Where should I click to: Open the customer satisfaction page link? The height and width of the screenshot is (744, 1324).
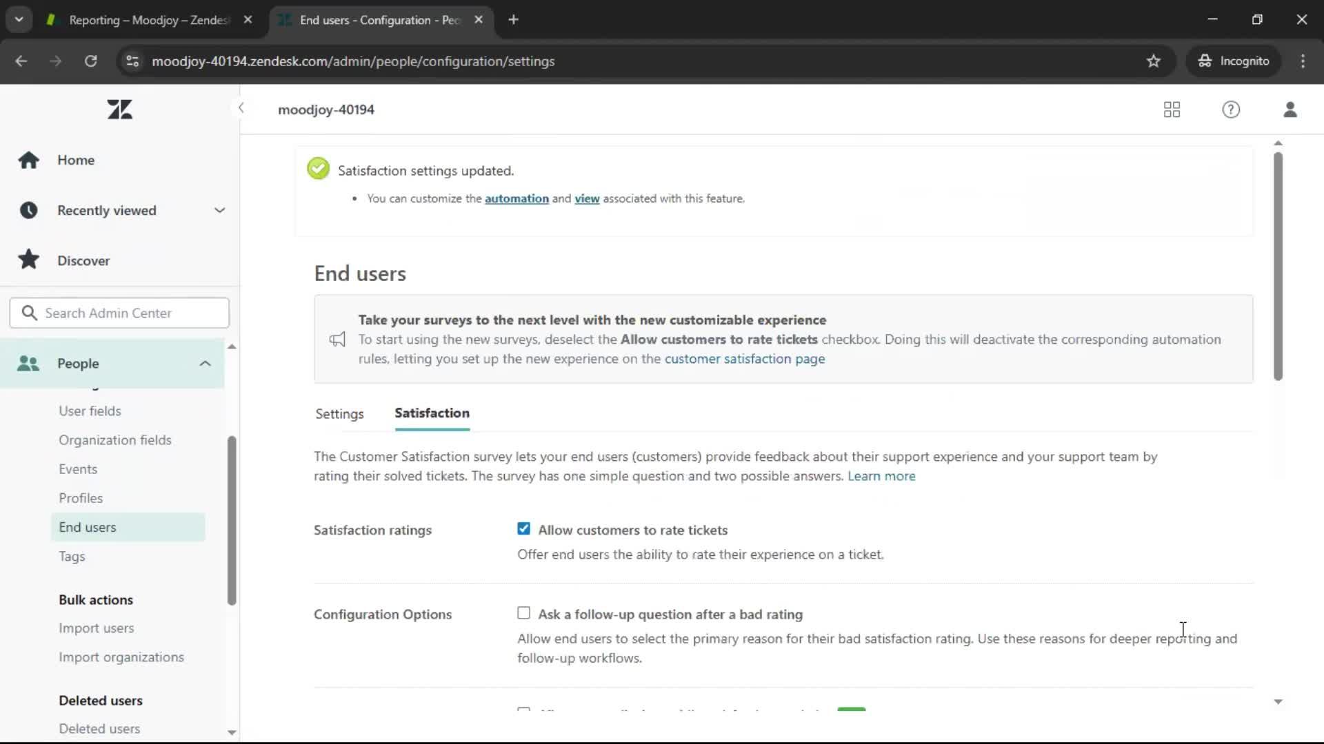[745, 359]
